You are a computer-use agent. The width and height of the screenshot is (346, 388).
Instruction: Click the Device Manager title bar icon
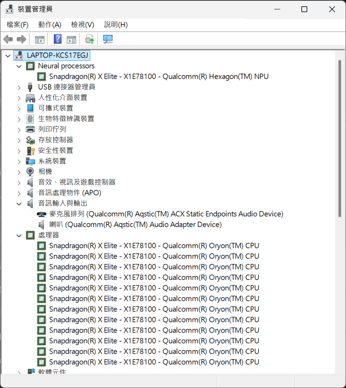[9, 9]
